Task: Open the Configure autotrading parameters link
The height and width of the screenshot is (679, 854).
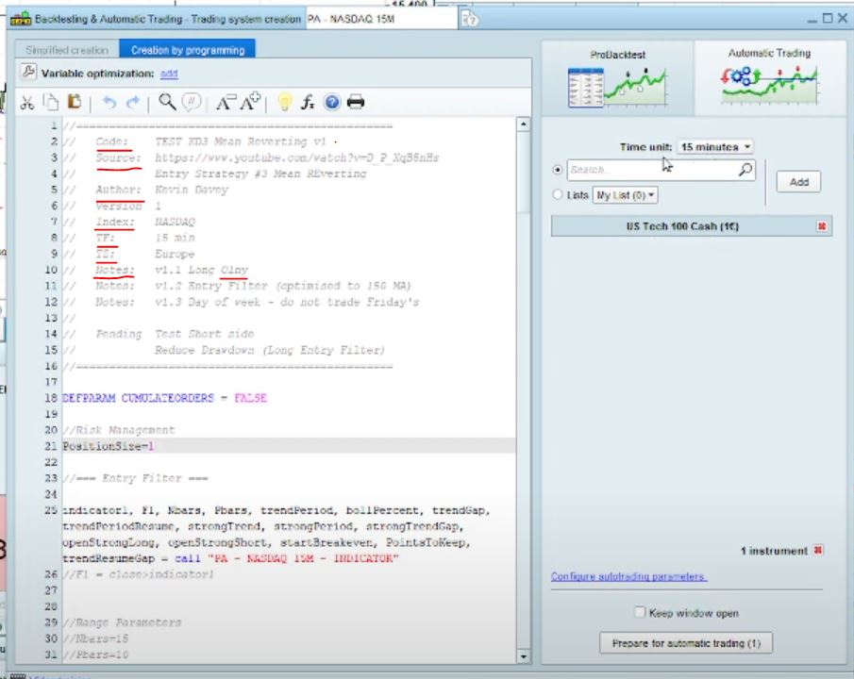Action: click(628, 576)
